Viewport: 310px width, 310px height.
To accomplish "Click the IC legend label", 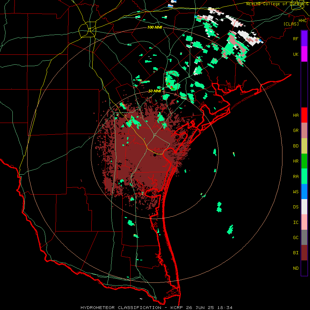I will 296,223.
